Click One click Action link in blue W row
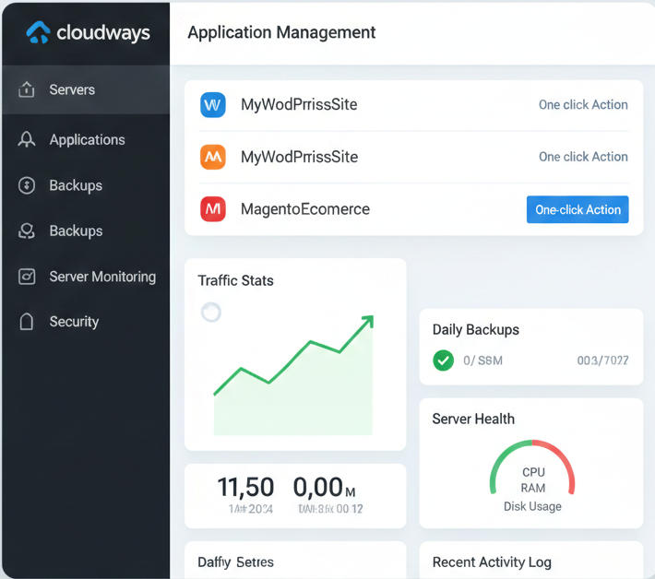 click(583, 104)
